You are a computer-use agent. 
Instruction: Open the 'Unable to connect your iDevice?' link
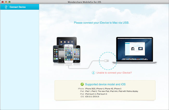coord(114,73)
